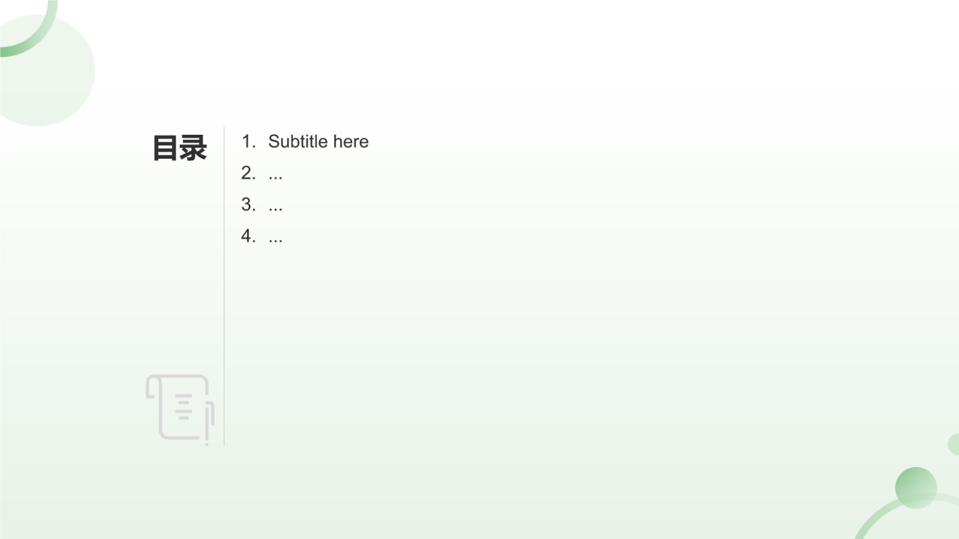Select list number '2.'
This screenshot has height=539, width=959.
pyautogui.click(x=249, y=173)
